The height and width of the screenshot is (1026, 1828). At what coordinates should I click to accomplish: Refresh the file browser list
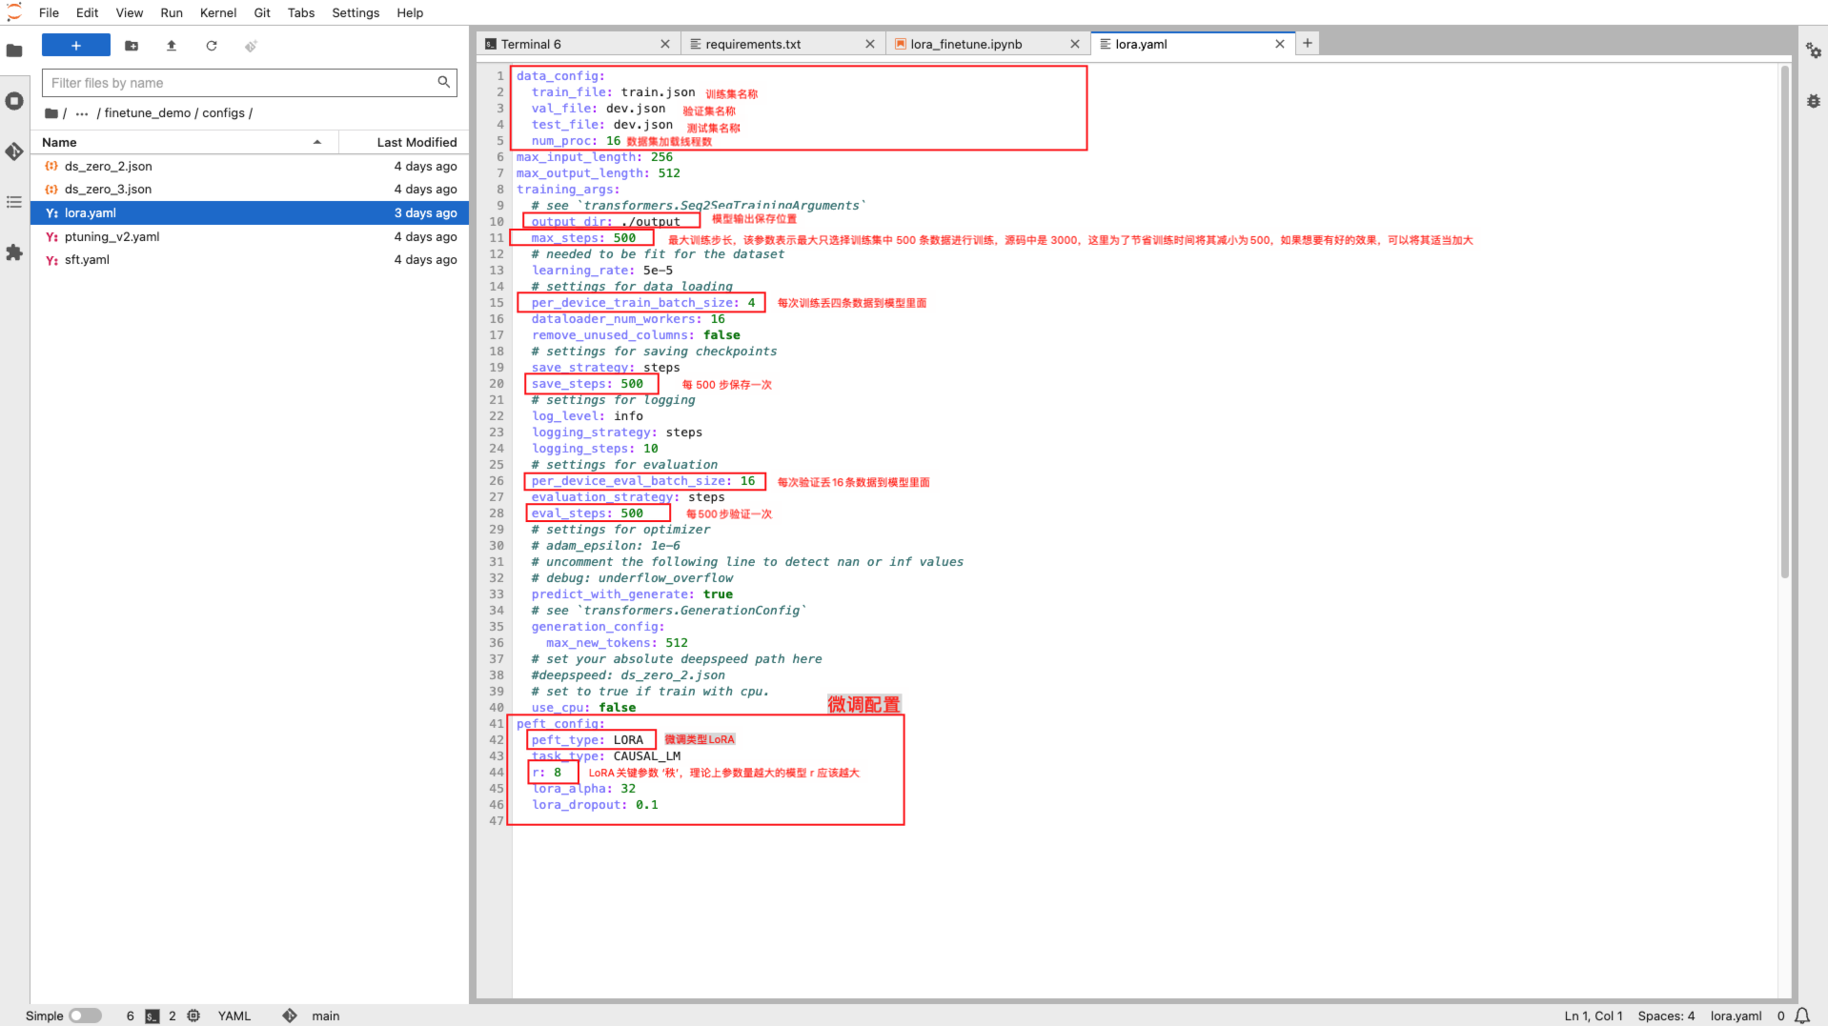point(212,46)
